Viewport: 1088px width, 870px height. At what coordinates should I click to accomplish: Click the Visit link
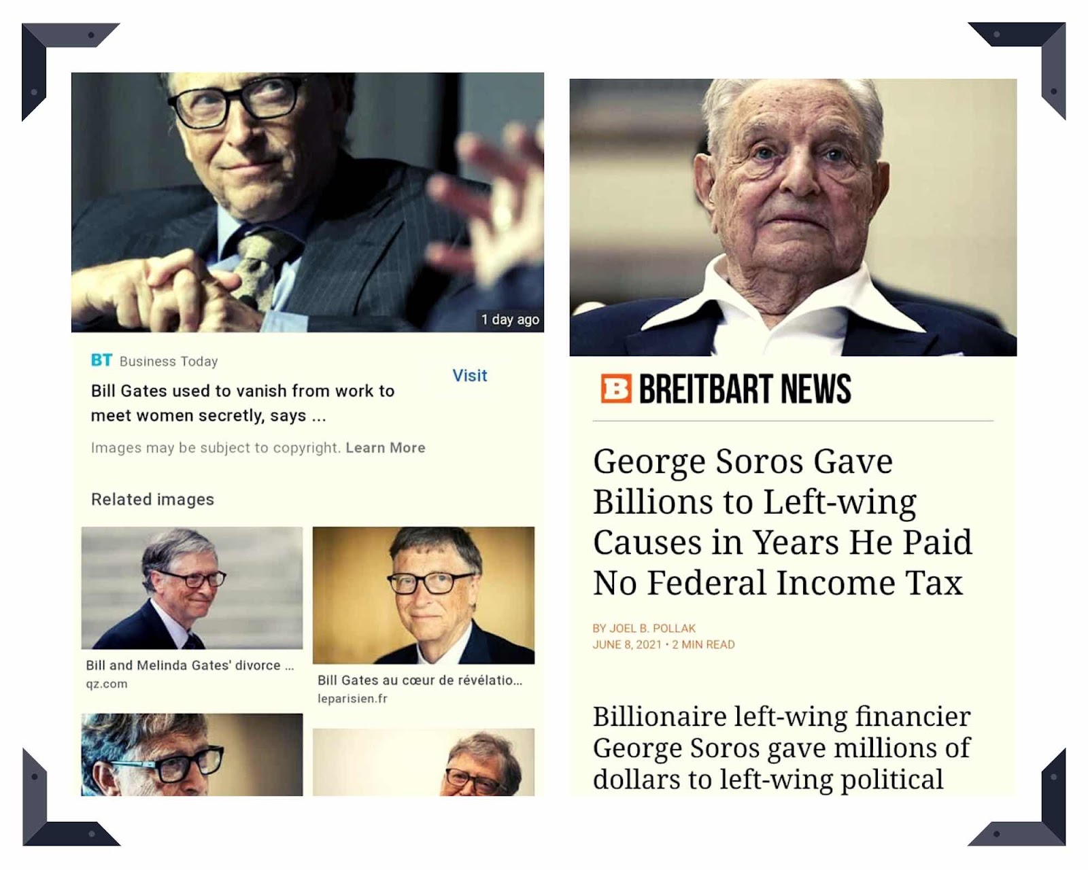[x=470, y=375]
